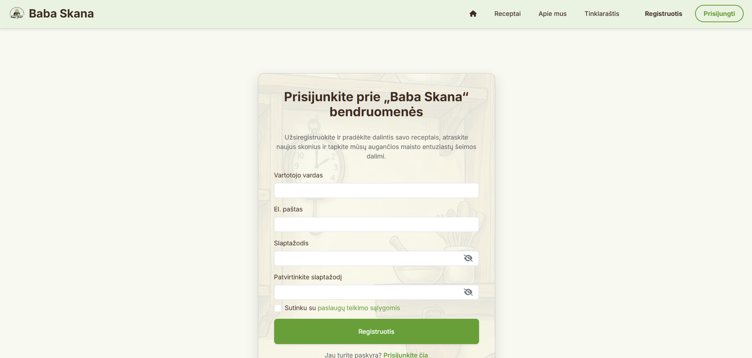The image size is (752, 358).
Task: Open the paslaugų teikimo sąlygomis link
Action: click(359, 308)
